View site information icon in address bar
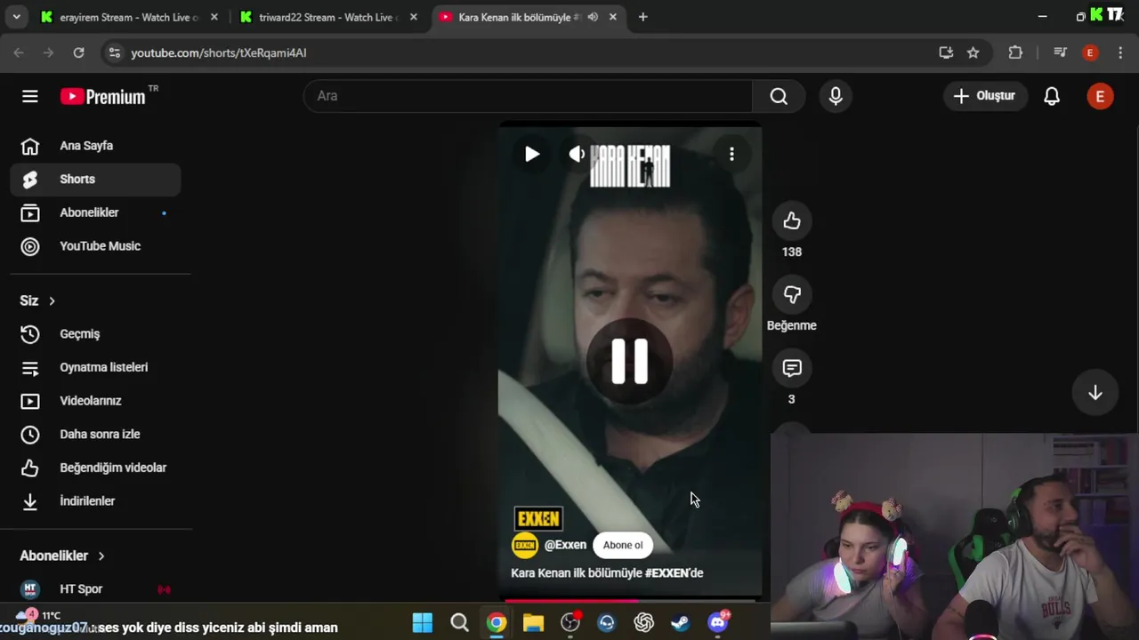 pyautogui.click(x=114, y=52)
